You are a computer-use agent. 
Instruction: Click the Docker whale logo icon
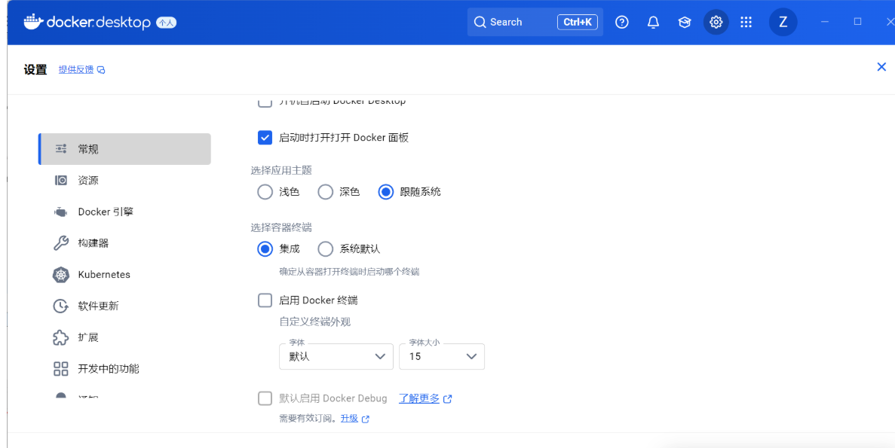click(33, 23)
